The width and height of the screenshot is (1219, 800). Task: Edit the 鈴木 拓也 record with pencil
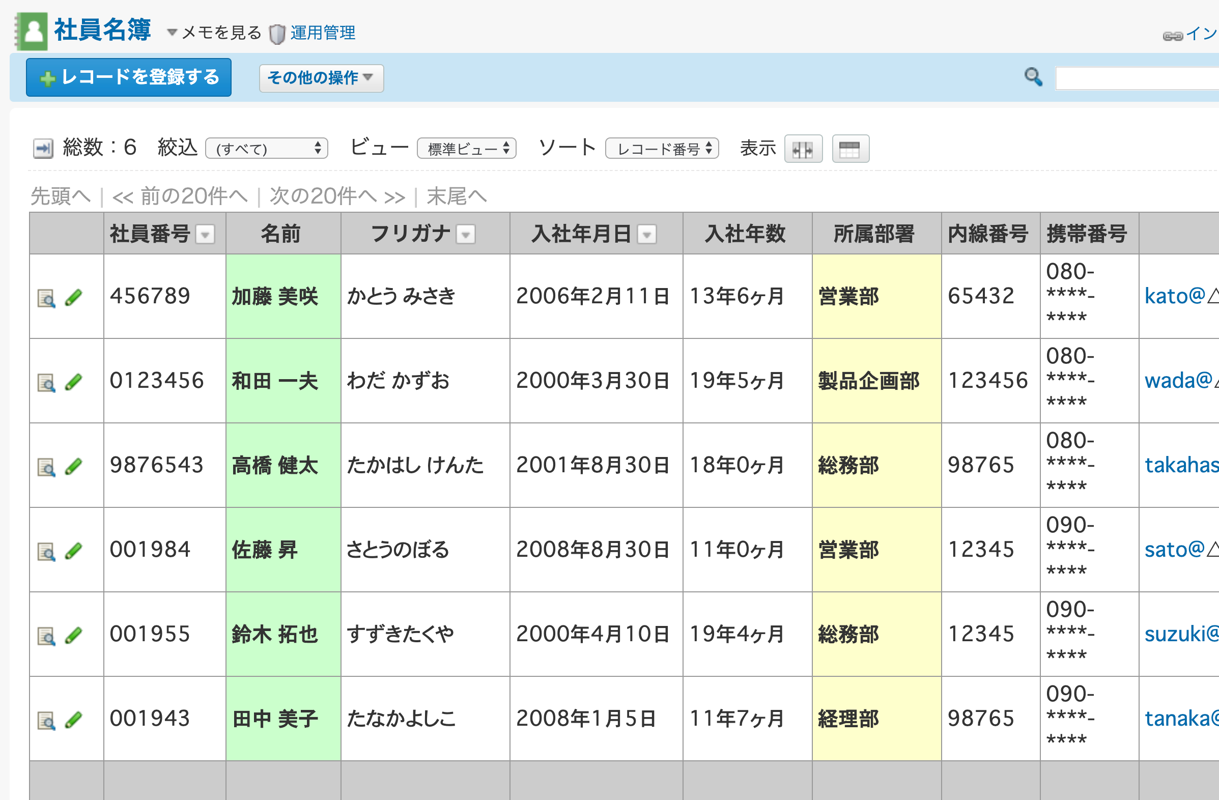74,636
